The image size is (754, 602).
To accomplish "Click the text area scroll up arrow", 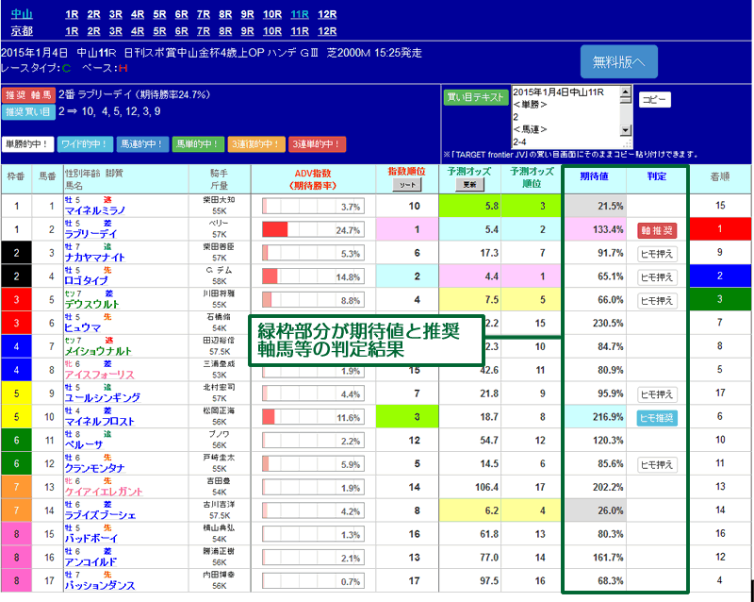I will click(x=626, y=92).
